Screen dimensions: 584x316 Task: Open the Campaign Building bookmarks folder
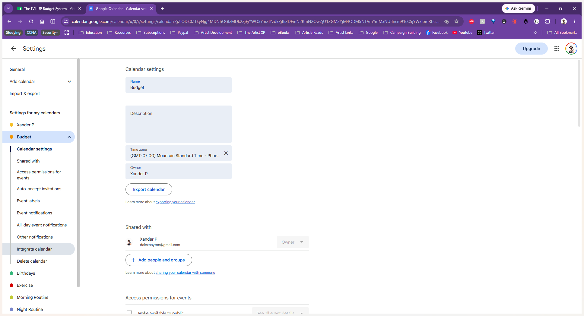(402, 33)
